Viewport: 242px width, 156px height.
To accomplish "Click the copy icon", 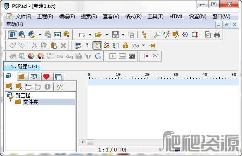I will [44, 45].
